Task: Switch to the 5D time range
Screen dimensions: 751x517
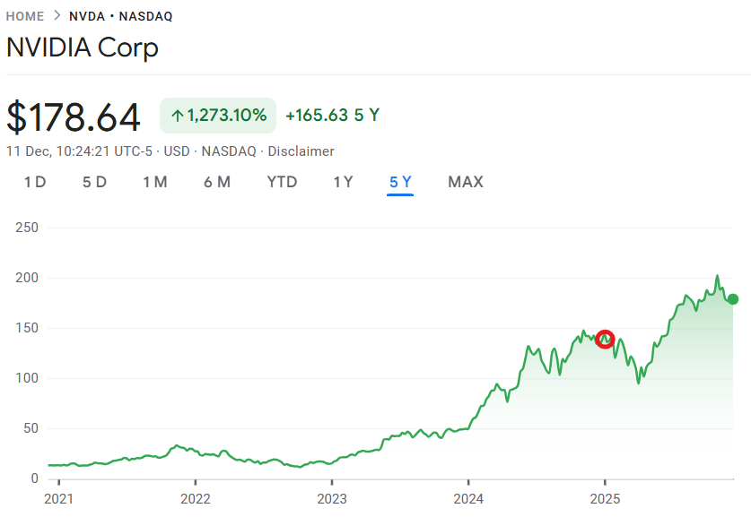Action: tap(94, 182)
